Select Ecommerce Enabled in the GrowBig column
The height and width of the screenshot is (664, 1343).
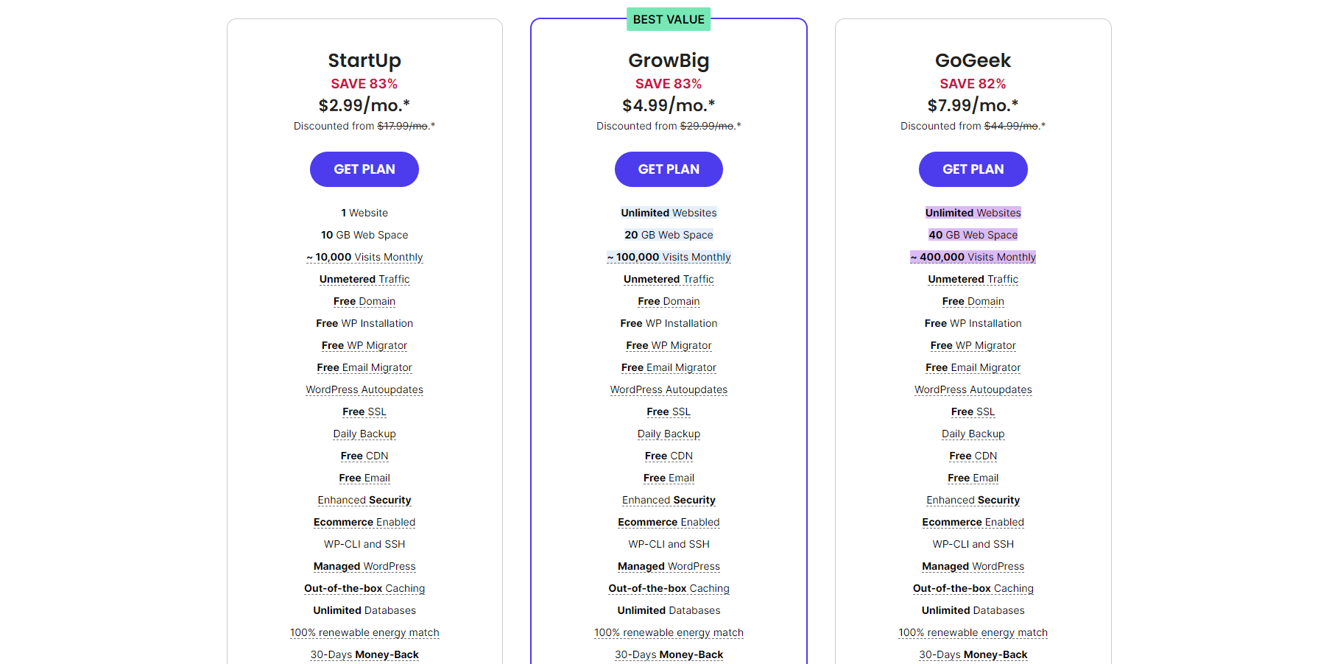tap(669, 522)
